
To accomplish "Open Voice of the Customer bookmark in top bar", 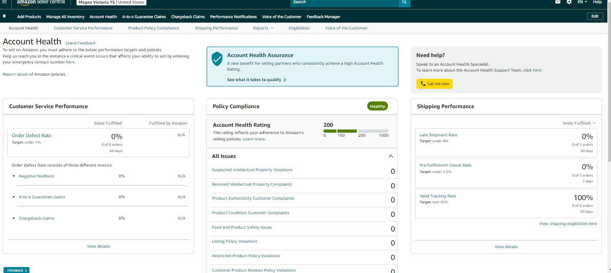I will click(x=282, y=17).
